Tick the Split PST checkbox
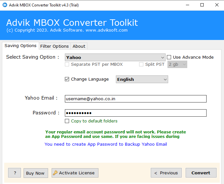 [x=141, y=64]
